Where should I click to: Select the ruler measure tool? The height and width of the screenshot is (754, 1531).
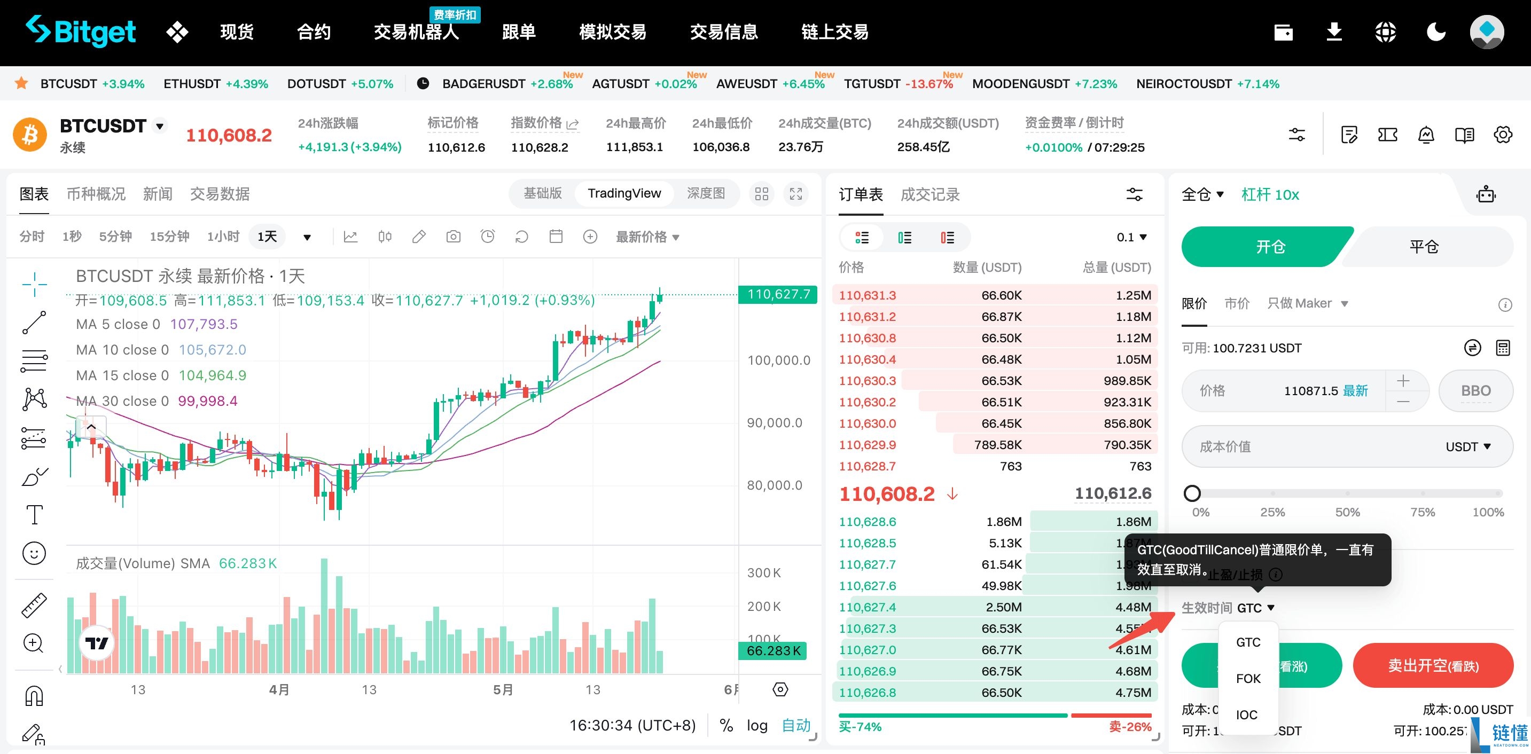pos(35,605)
